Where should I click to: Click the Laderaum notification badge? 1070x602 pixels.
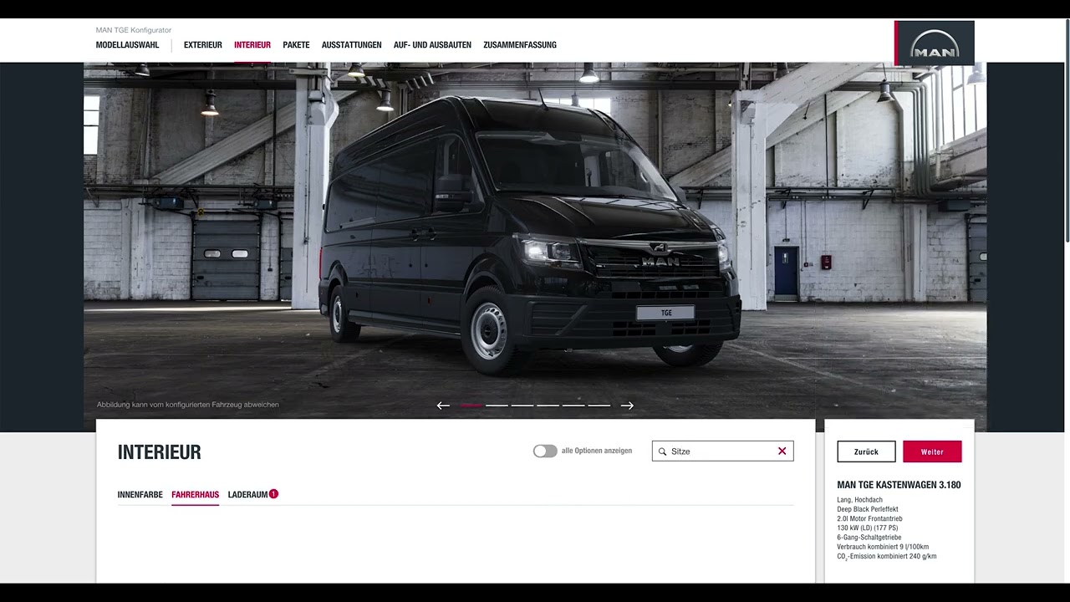pyautogui.click(x=273, y=494)
